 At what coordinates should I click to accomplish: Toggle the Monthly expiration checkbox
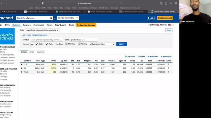click(66, 44)
